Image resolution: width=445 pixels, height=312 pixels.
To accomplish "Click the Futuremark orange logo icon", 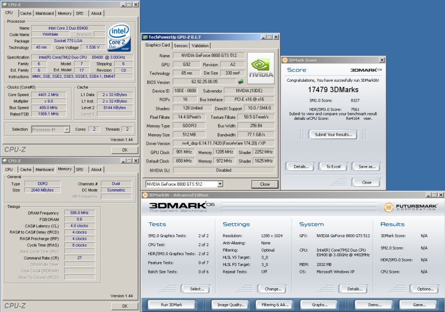I will [x=388, y=207].
